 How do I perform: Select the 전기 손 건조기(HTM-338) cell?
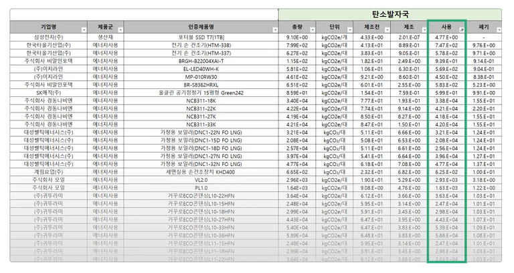(x=201, y=45)
